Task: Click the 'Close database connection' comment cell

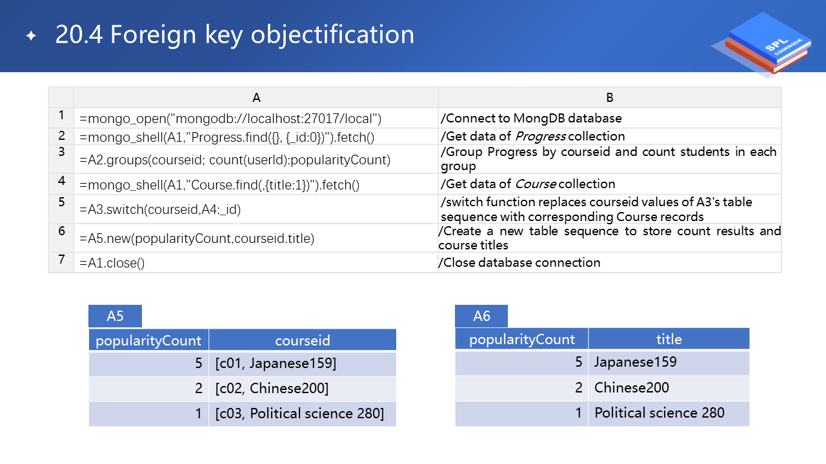Action: click(519, 263)
